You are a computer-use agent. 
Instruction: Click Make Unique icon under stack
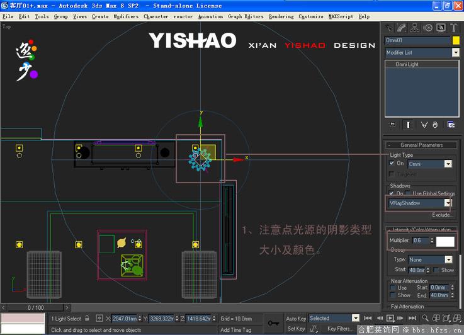coord(424,125)
